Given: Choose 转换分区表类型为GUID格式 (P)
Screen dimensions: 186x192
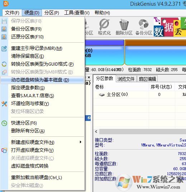Looking at the screenshot, I should 42,64.
